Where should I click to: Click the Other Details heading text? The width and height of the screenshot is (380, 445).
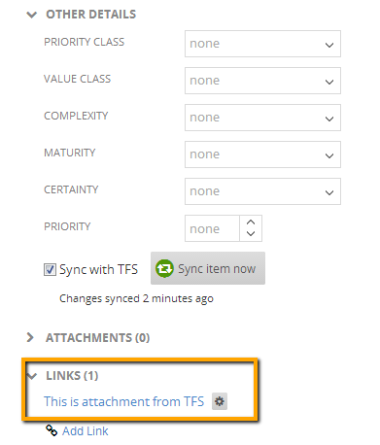tap(91, 15)
